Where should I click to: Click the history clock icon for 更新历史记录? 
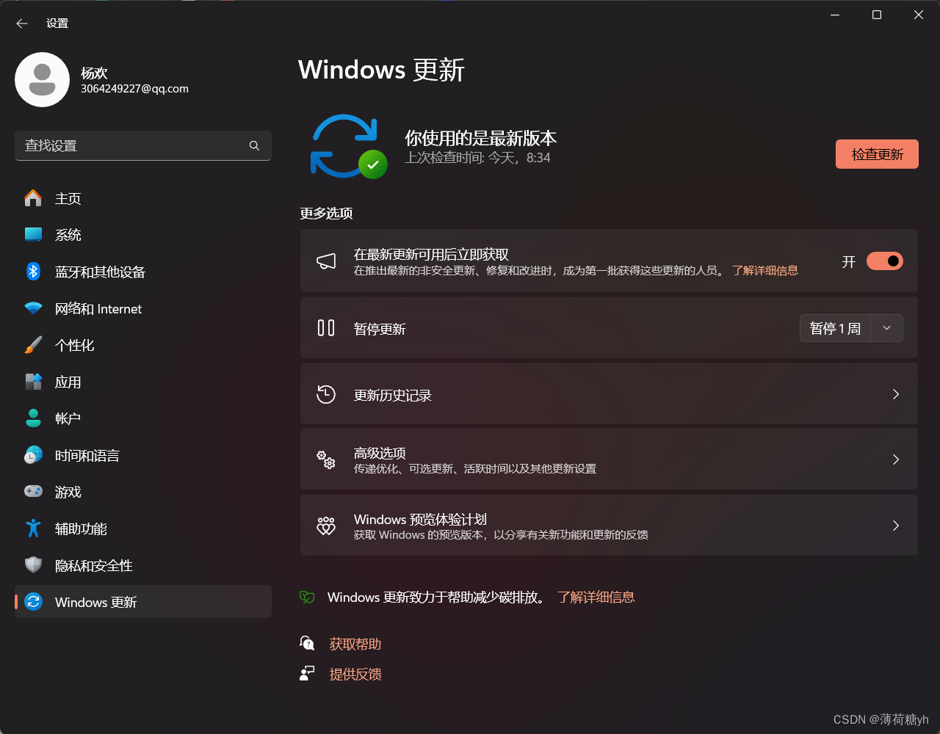tap(326, 394)
